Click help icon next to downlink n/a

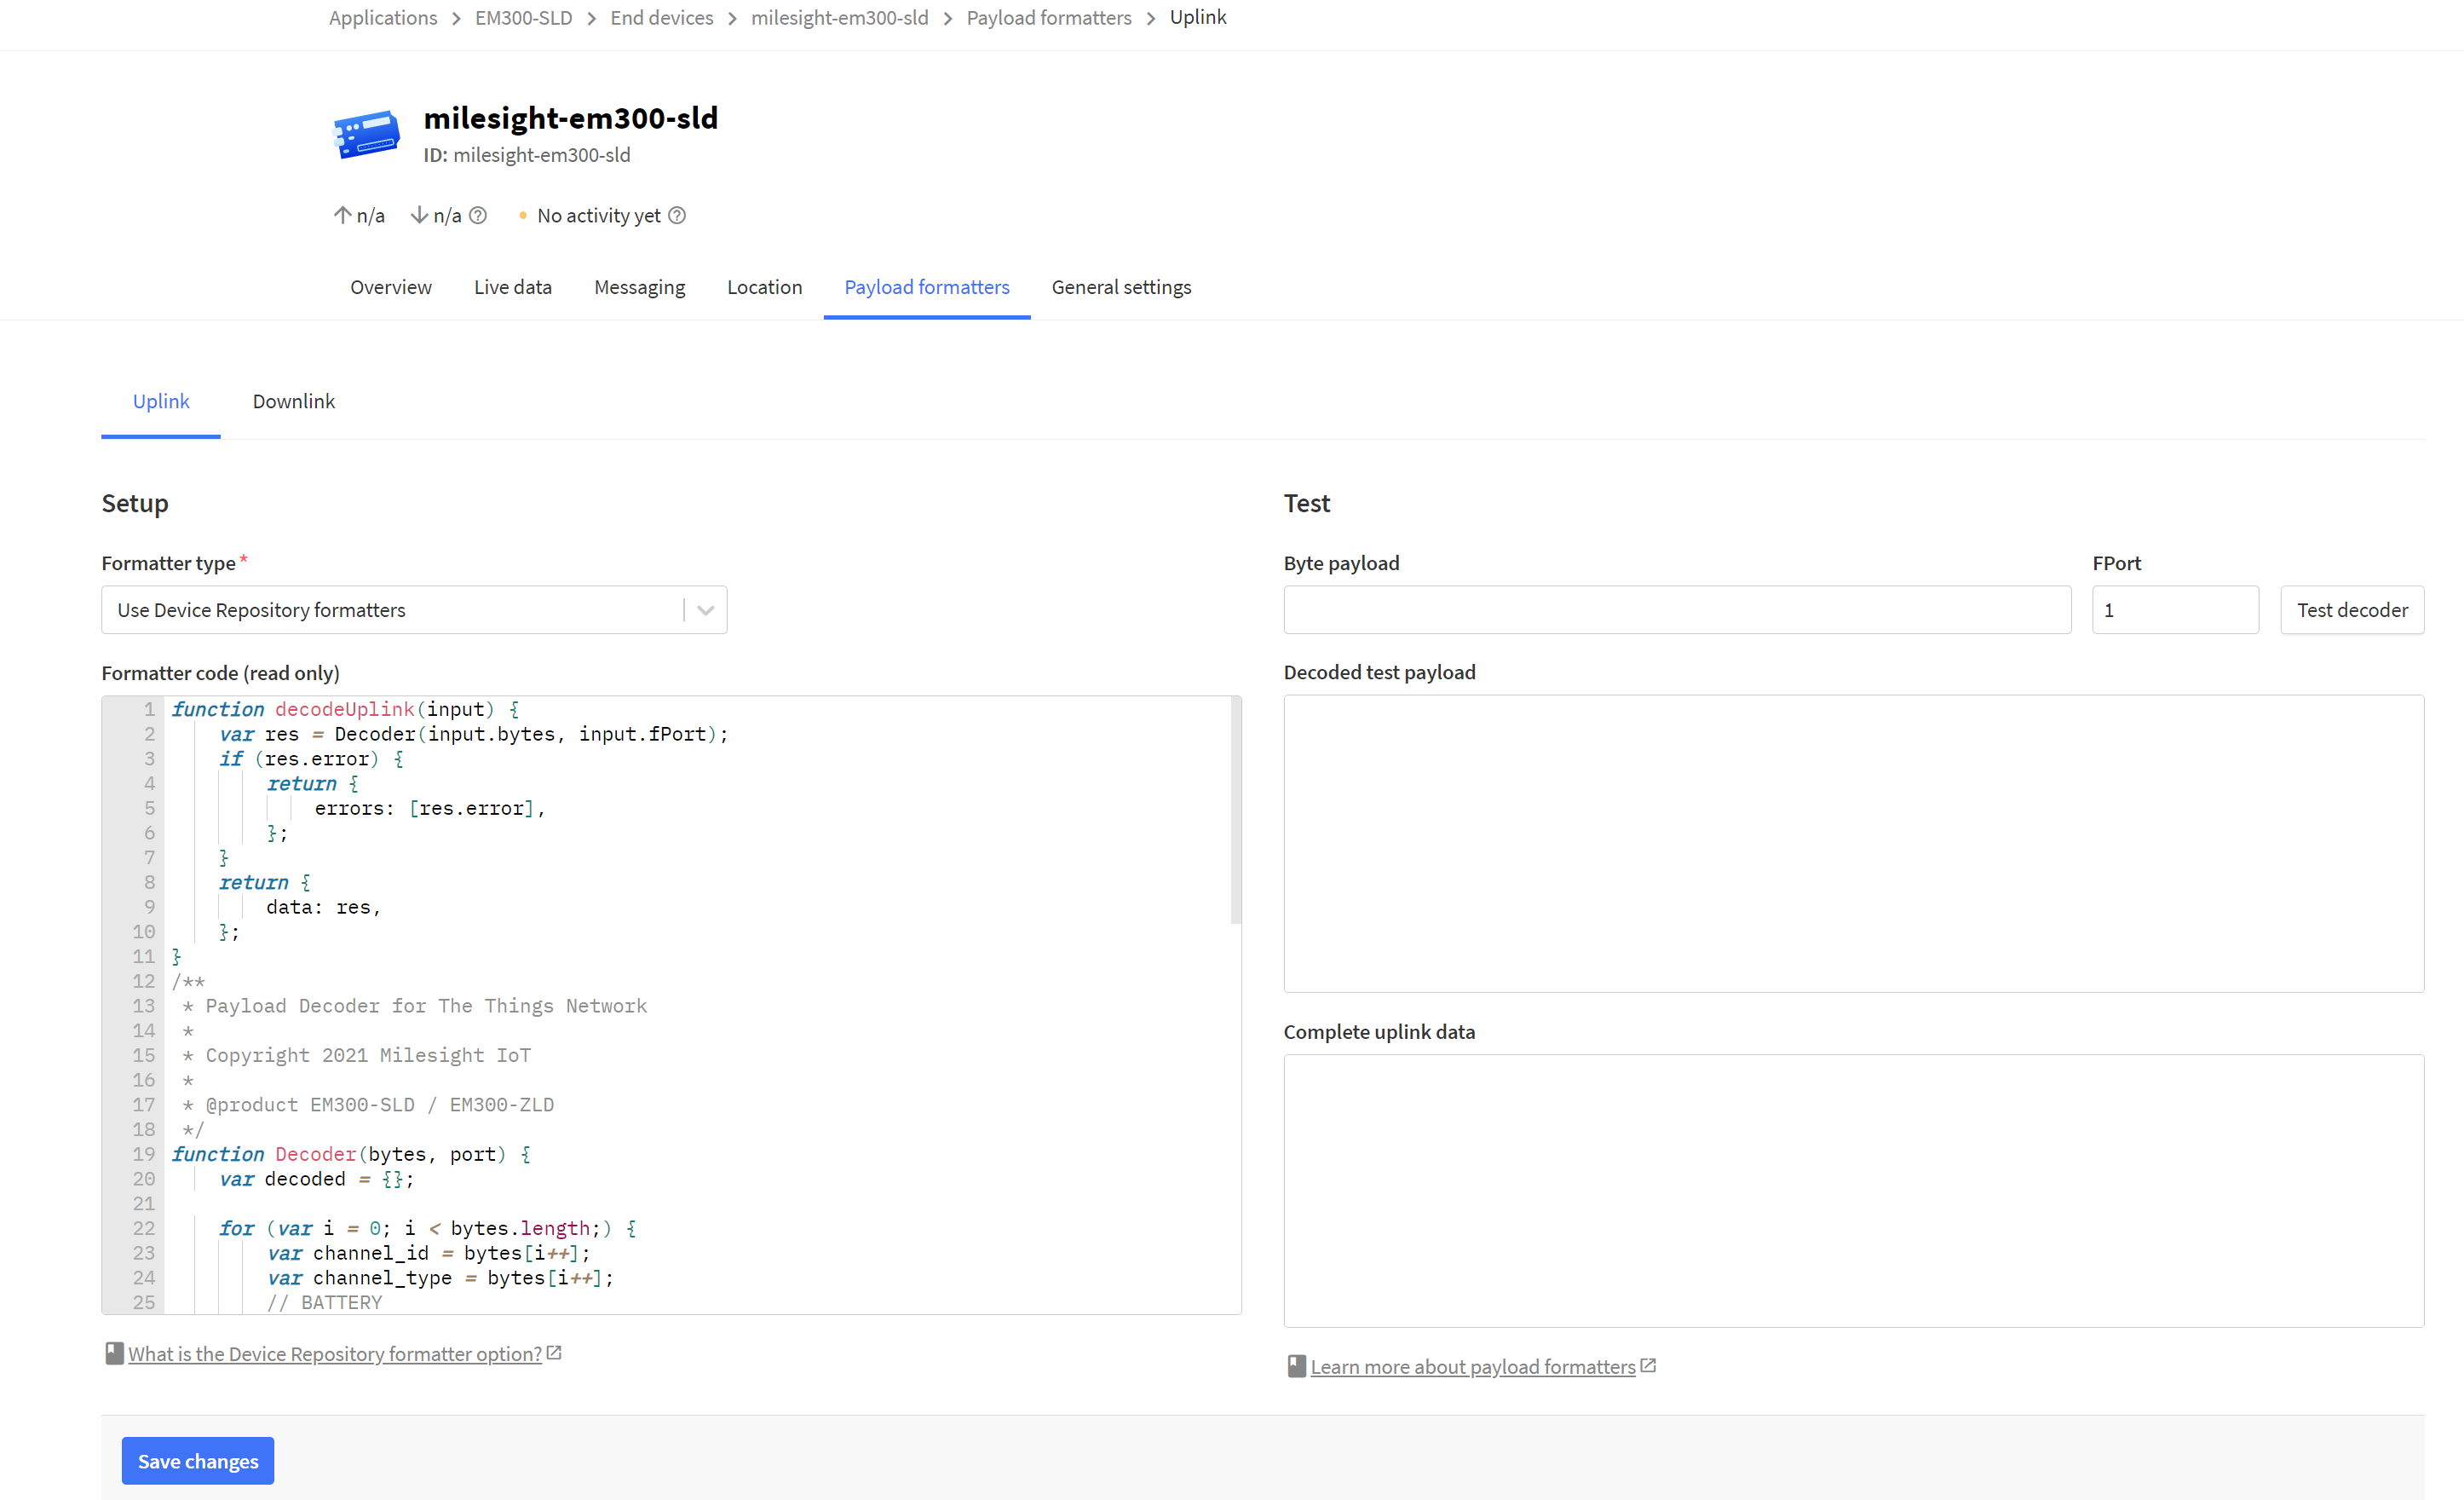coord(478,215)
